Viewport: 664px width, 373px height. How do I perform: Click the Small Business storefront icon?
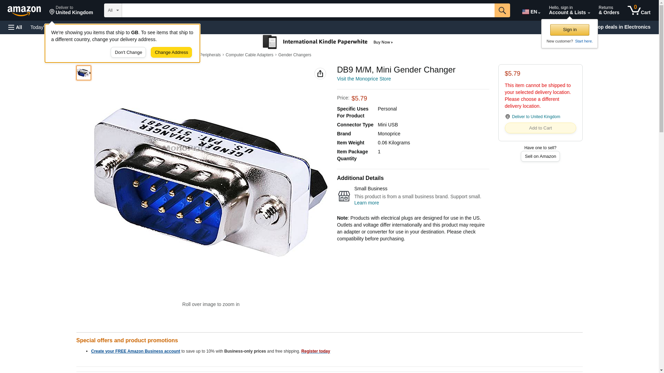[x=344, y=196]
